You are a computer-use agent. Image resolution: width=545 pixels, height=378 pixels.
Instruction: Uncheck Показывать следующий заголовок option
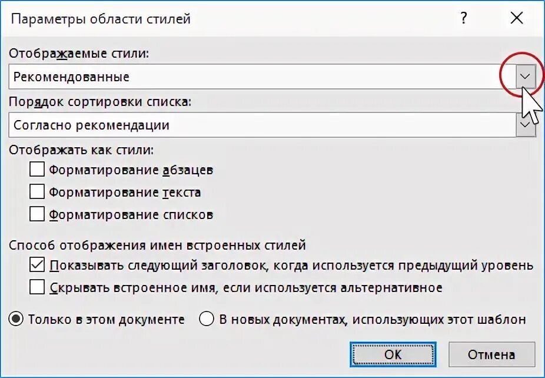tap(37, 265)
